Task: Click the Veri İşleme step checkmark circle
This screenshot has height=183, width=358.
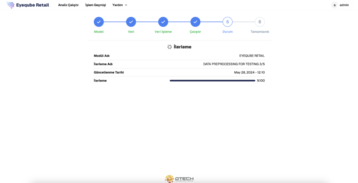Action: coord(163,22)
